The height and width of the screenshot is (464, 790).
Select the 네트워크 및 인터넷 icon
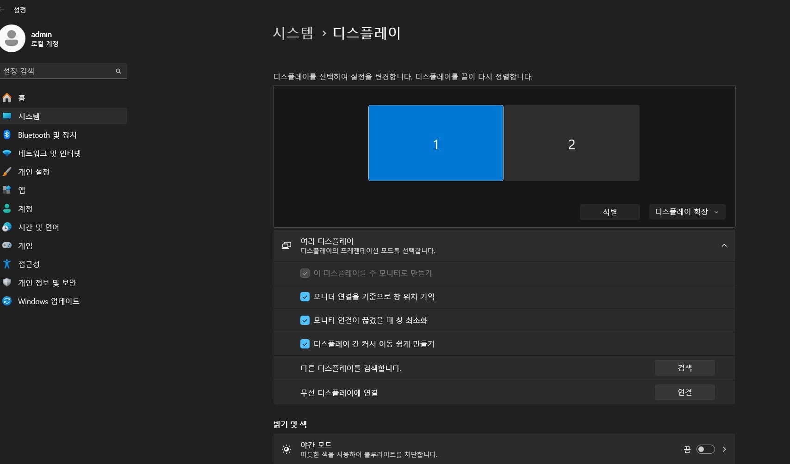pos(6,153)
